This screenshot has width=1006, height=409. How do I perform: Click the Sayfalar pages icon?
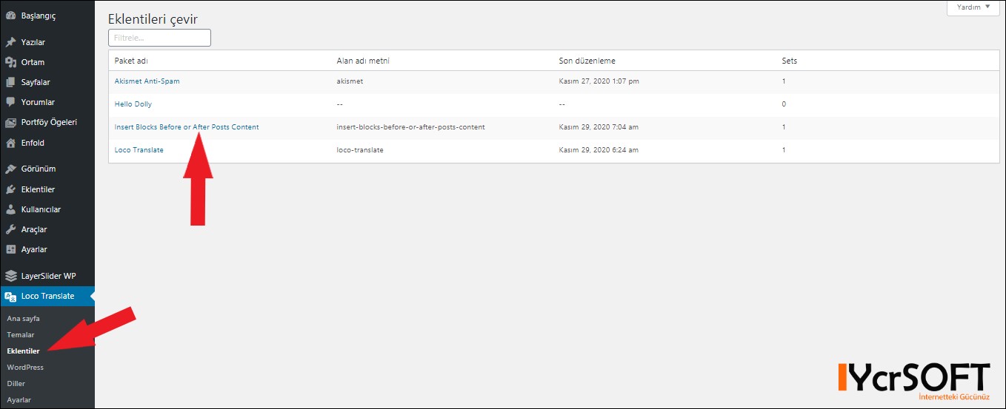(x=10, y=82)
